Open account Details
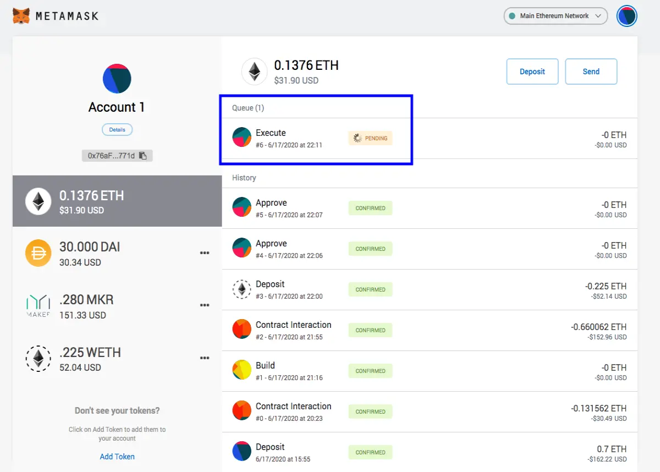660x472 pixels. [117, 130]
